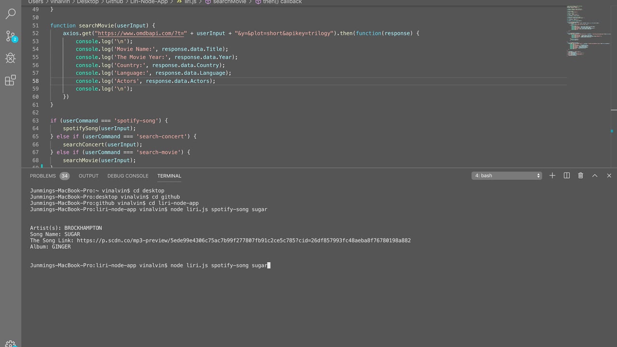Click line number 63 in the gutter
Viewport: 617px width, 347px height.
point(36,120)
